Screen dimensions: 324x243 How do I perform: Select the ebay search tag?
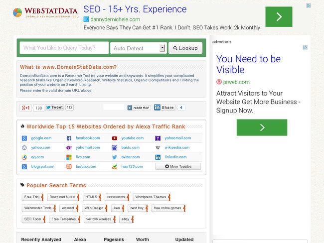[127, 219]
